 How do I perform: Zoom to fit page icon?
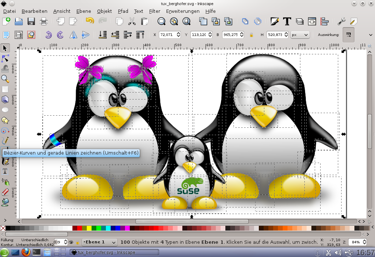point(186,21)
